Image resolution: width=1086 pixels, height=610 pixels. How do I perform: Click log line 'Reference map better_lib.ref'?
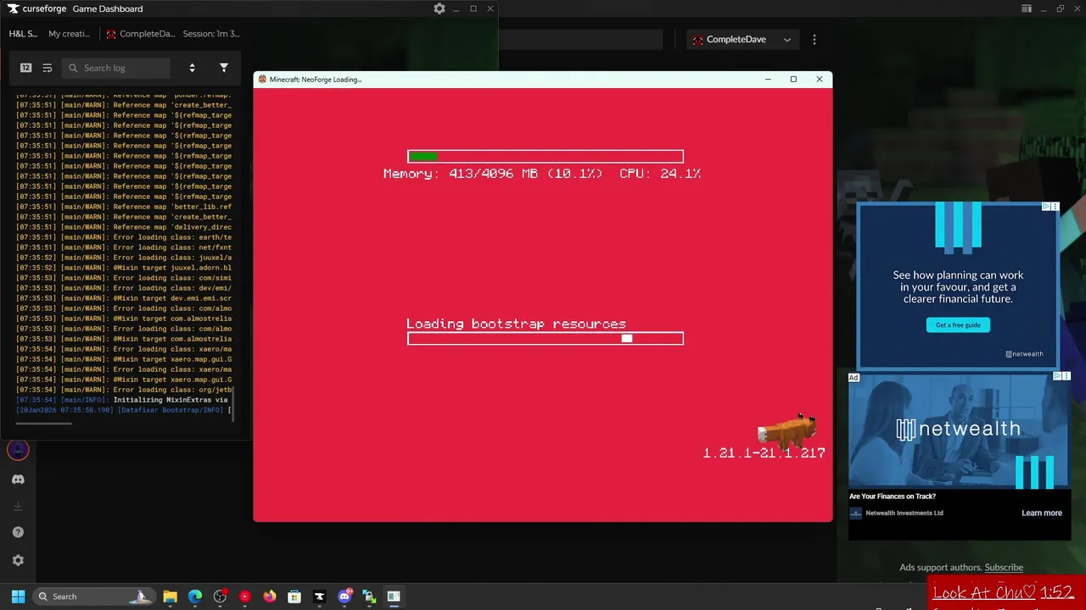coord(124,207)
